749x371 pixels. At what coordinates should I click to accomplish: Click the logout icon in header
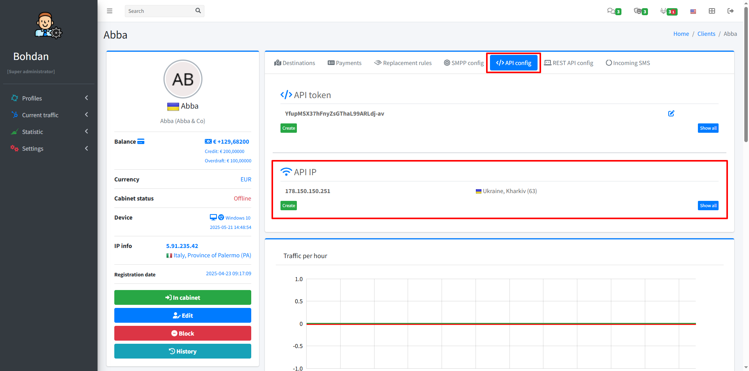point(730,11)
